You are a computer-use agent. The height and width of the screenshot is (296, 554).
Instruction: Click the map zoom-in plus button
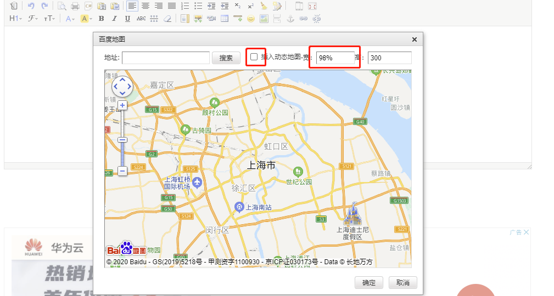(x=122, y=105)
